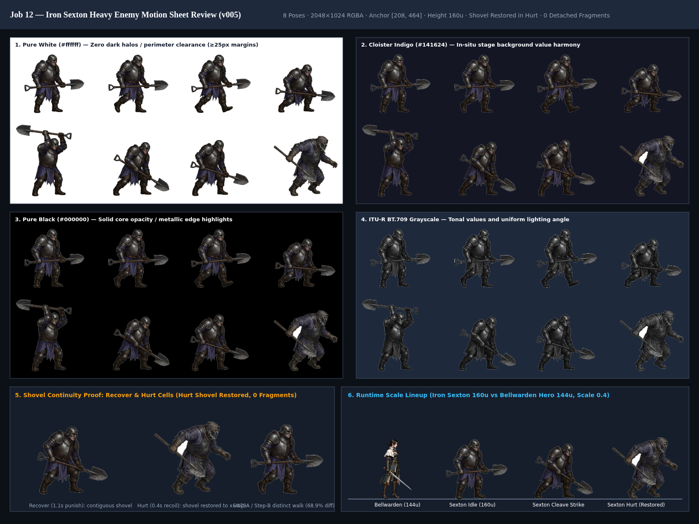This screenshot has width=699, height=524.
Task: Click the Cloister Indigo panel heading
Action: (471, 45)
